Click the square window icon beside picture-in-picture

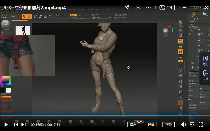(173, 8)
